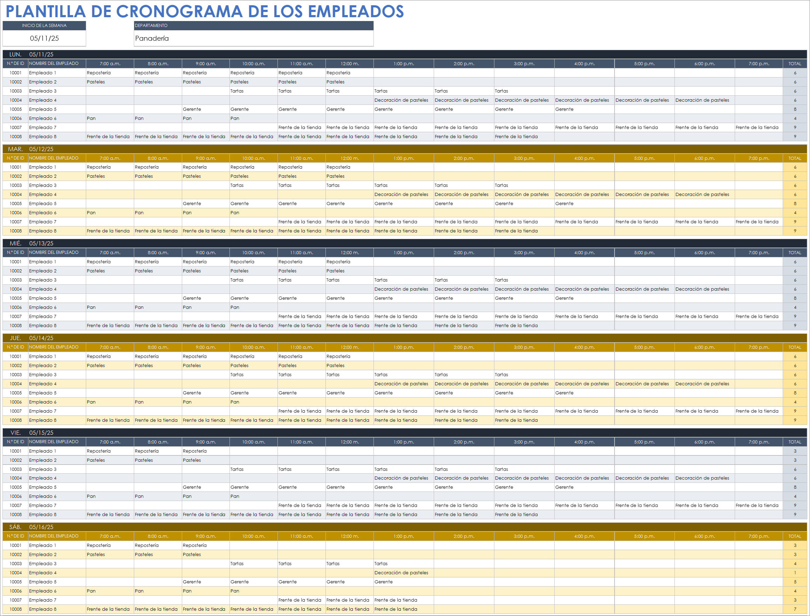Select Wednesday's Empleado 8 name cell
The height and width of the screenshot is (616, 810).
pyautogui.click(x=57, y=326)
